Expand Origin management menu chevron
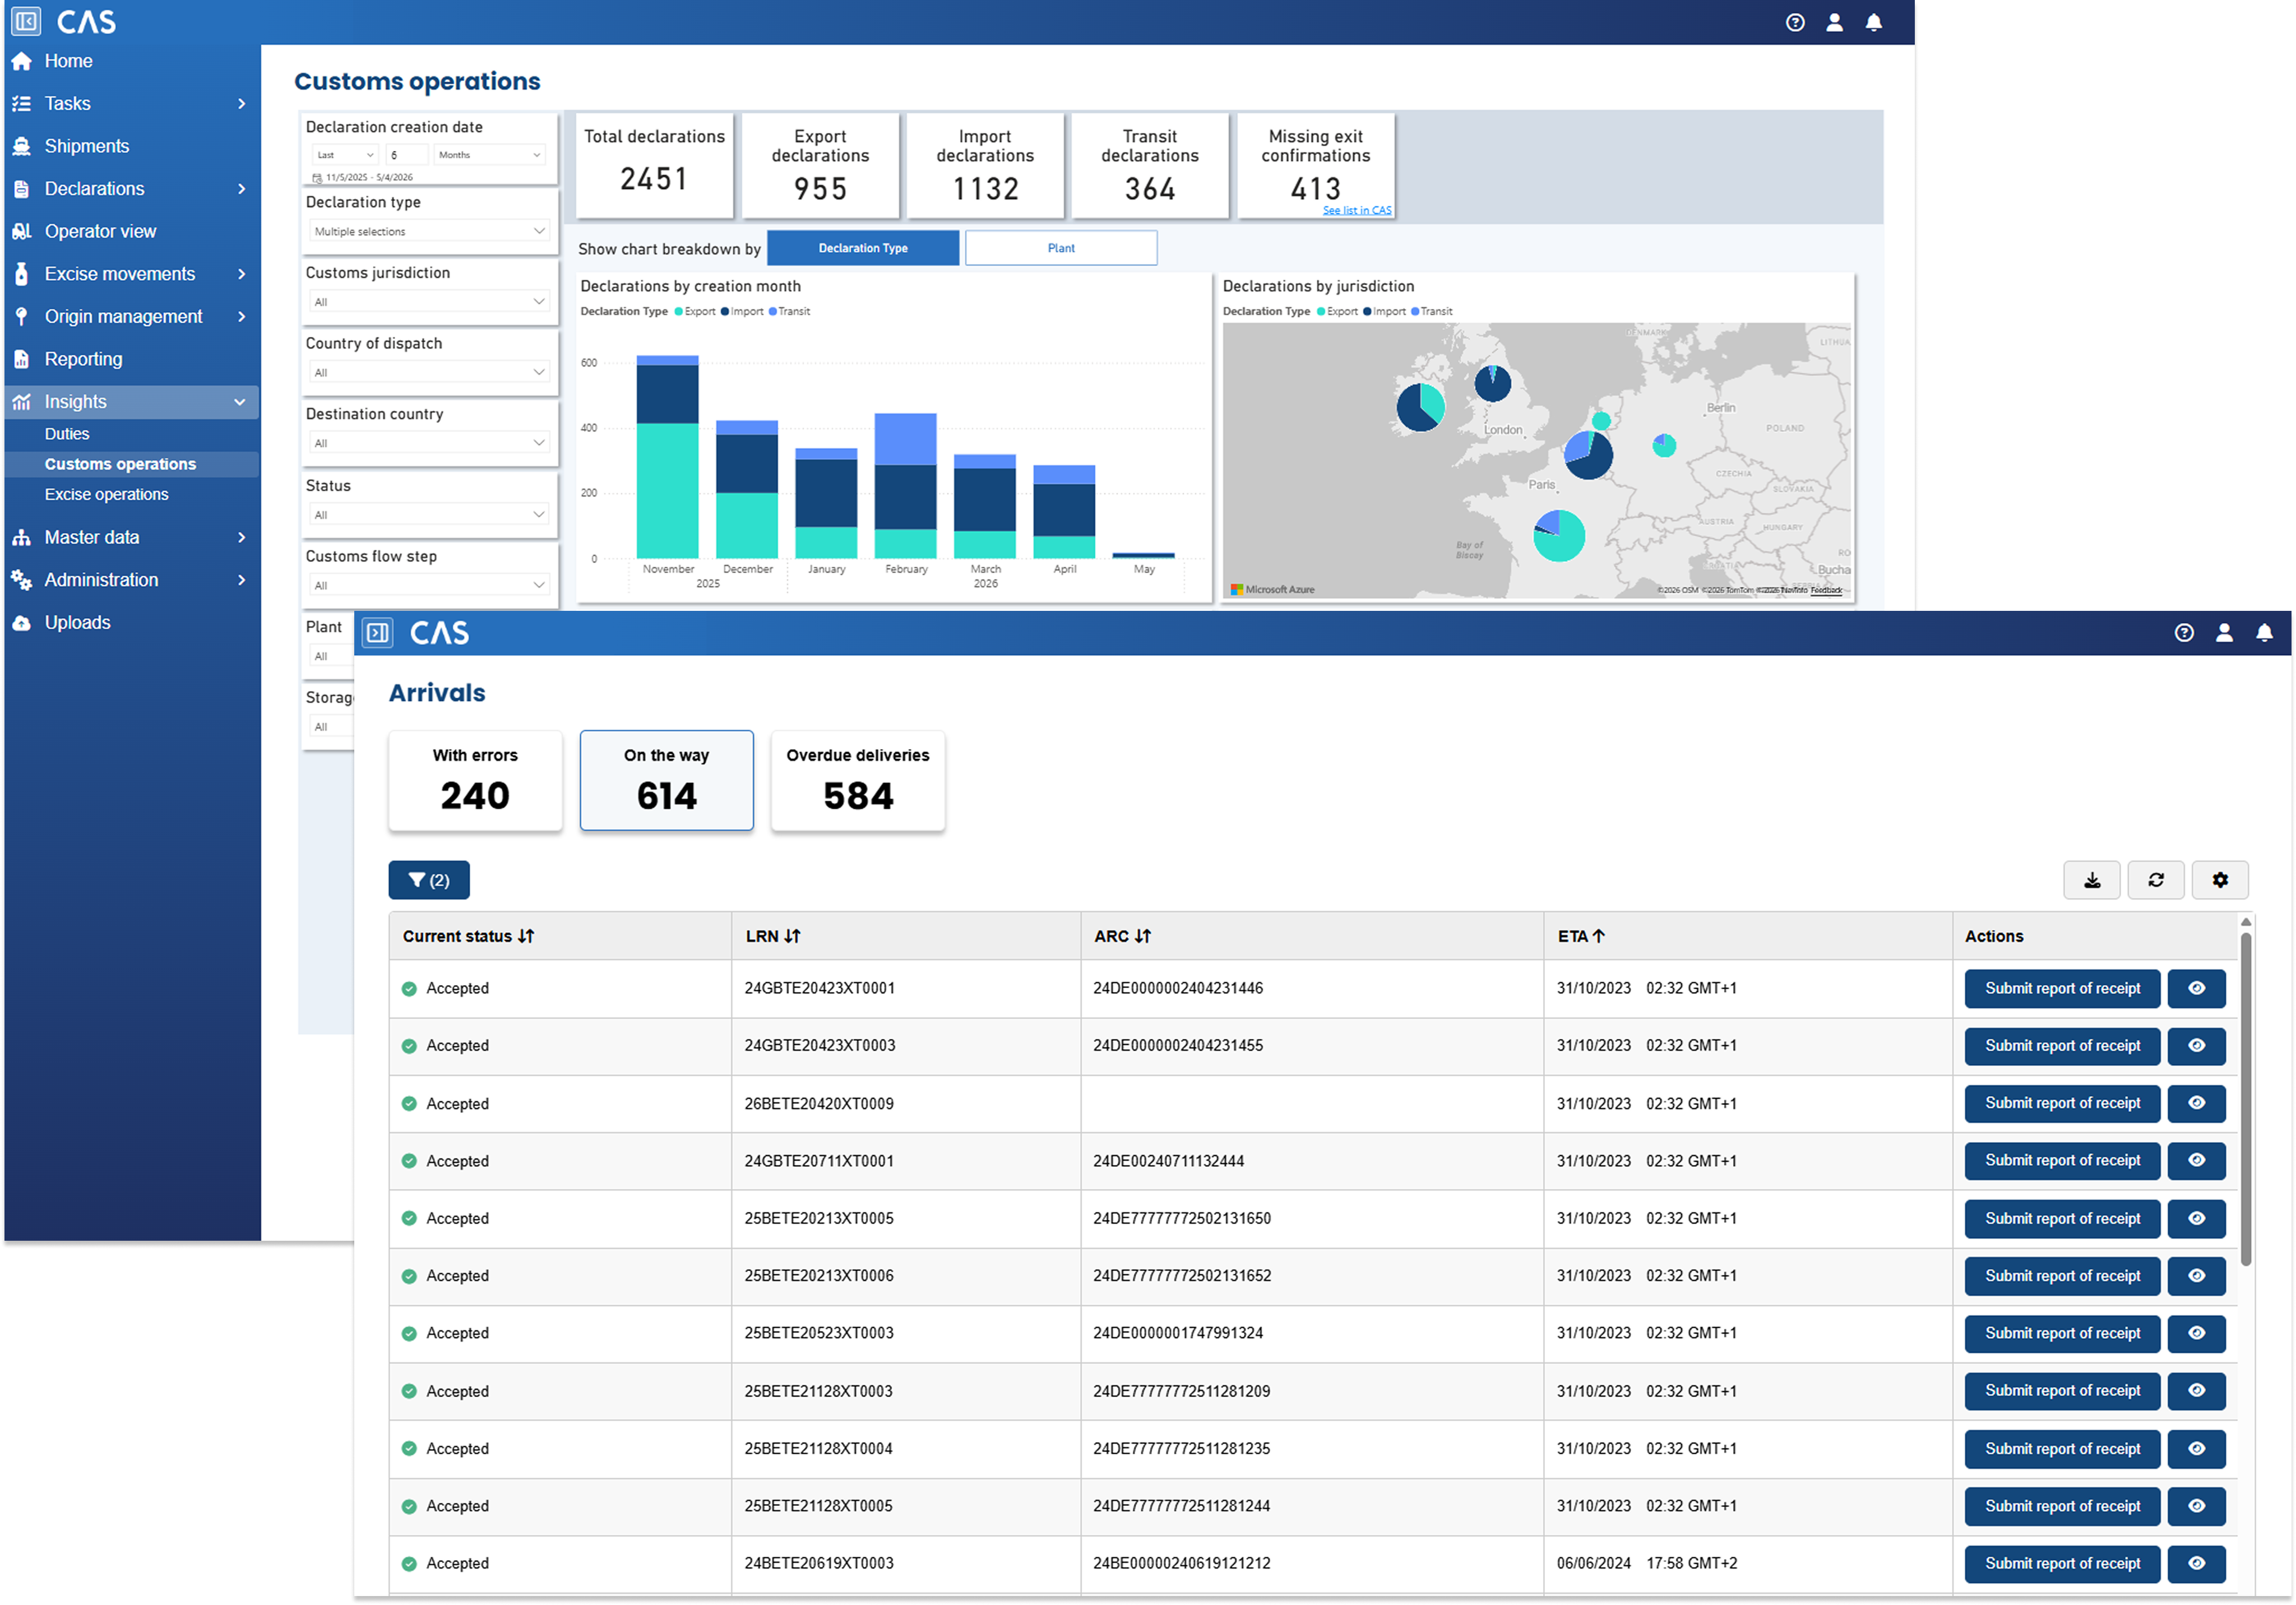This screenshot has height=1605, width=2296. click(x=241, y=317)
